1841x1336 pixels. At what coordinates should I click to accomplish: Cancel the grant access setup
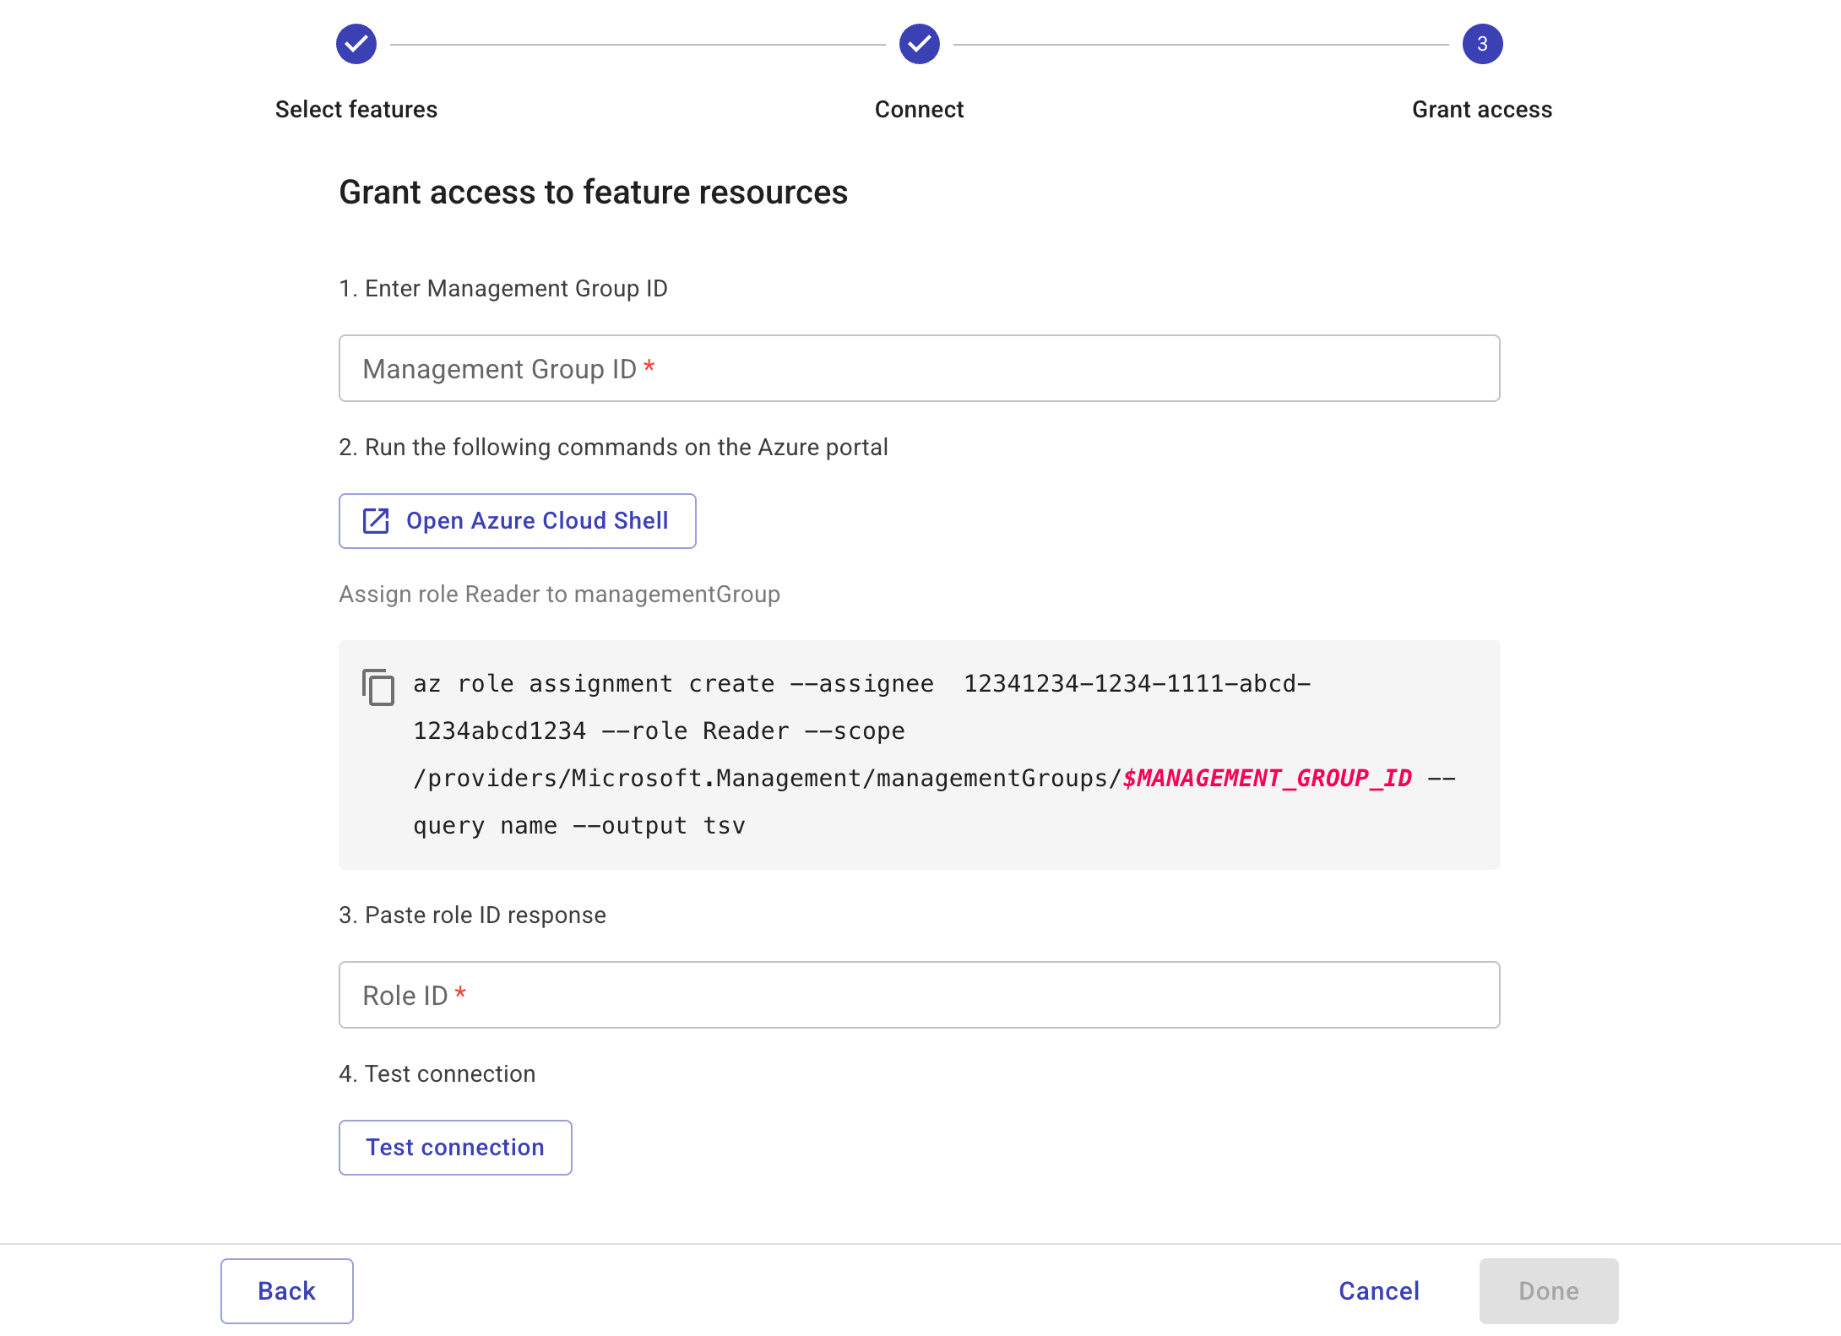1378,1290
